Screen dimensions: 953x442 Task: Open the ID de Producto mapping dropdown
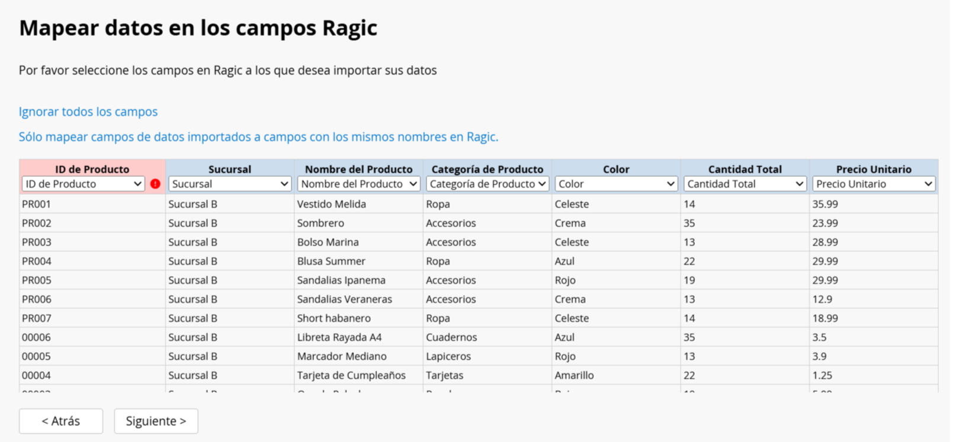click(84, 184)
